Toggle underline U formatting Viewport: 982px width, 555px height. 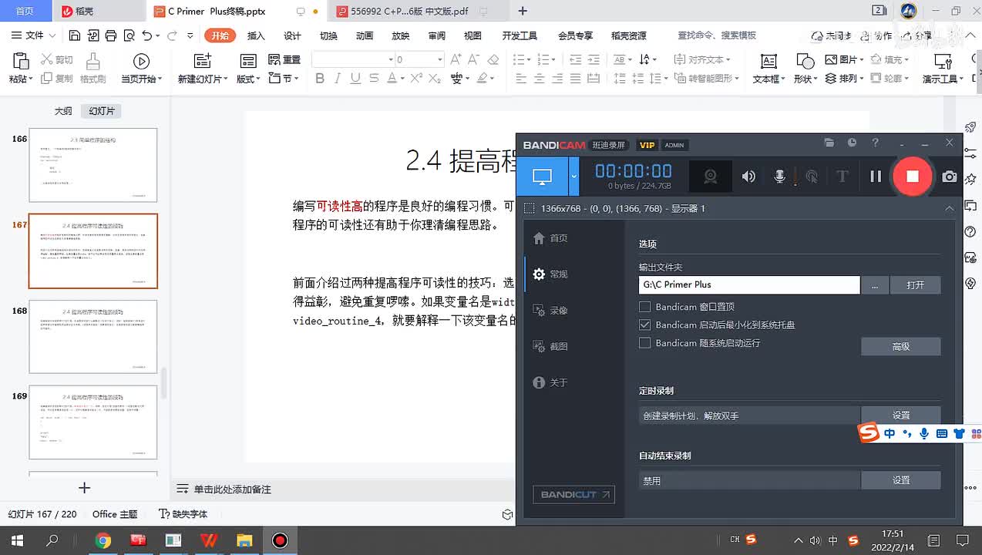[355, 78]
